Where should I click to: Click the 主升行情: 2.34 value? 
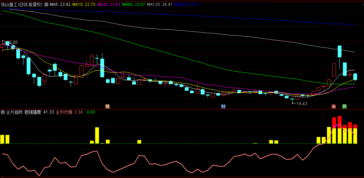tap(69, 112)
